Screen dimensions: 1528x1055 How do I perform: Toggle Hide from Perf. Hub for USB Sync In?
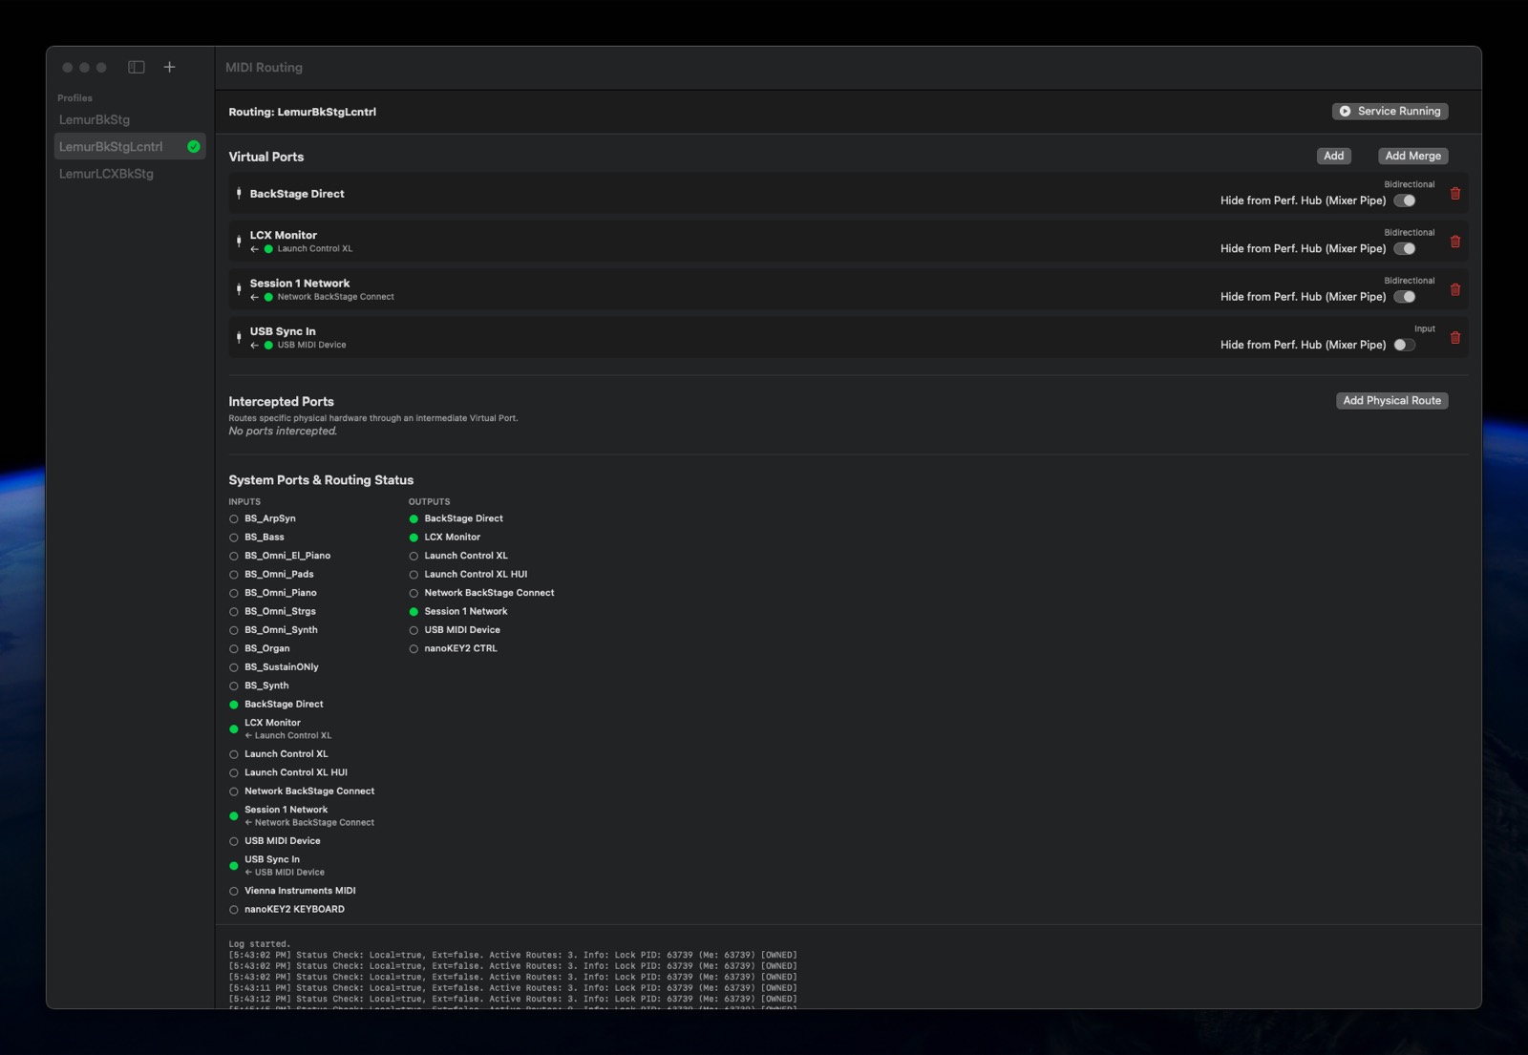click(1404, 346)
